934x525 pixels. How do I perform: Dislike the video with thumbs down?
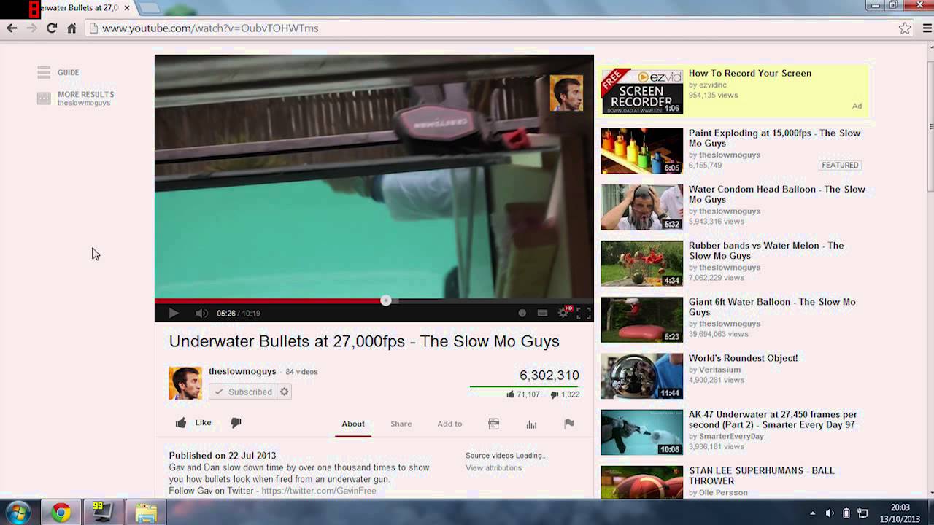236,423
